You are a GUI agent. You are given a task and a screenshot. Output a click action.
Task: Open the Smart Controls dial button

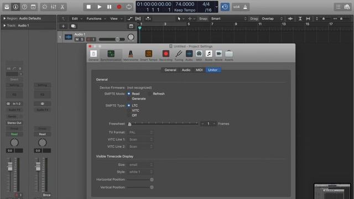(x=44, y=7)
